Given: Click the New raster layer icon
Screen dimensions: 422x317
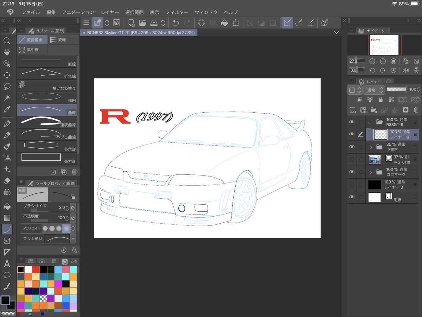Looking at the screenshot, I should point(352,110).
